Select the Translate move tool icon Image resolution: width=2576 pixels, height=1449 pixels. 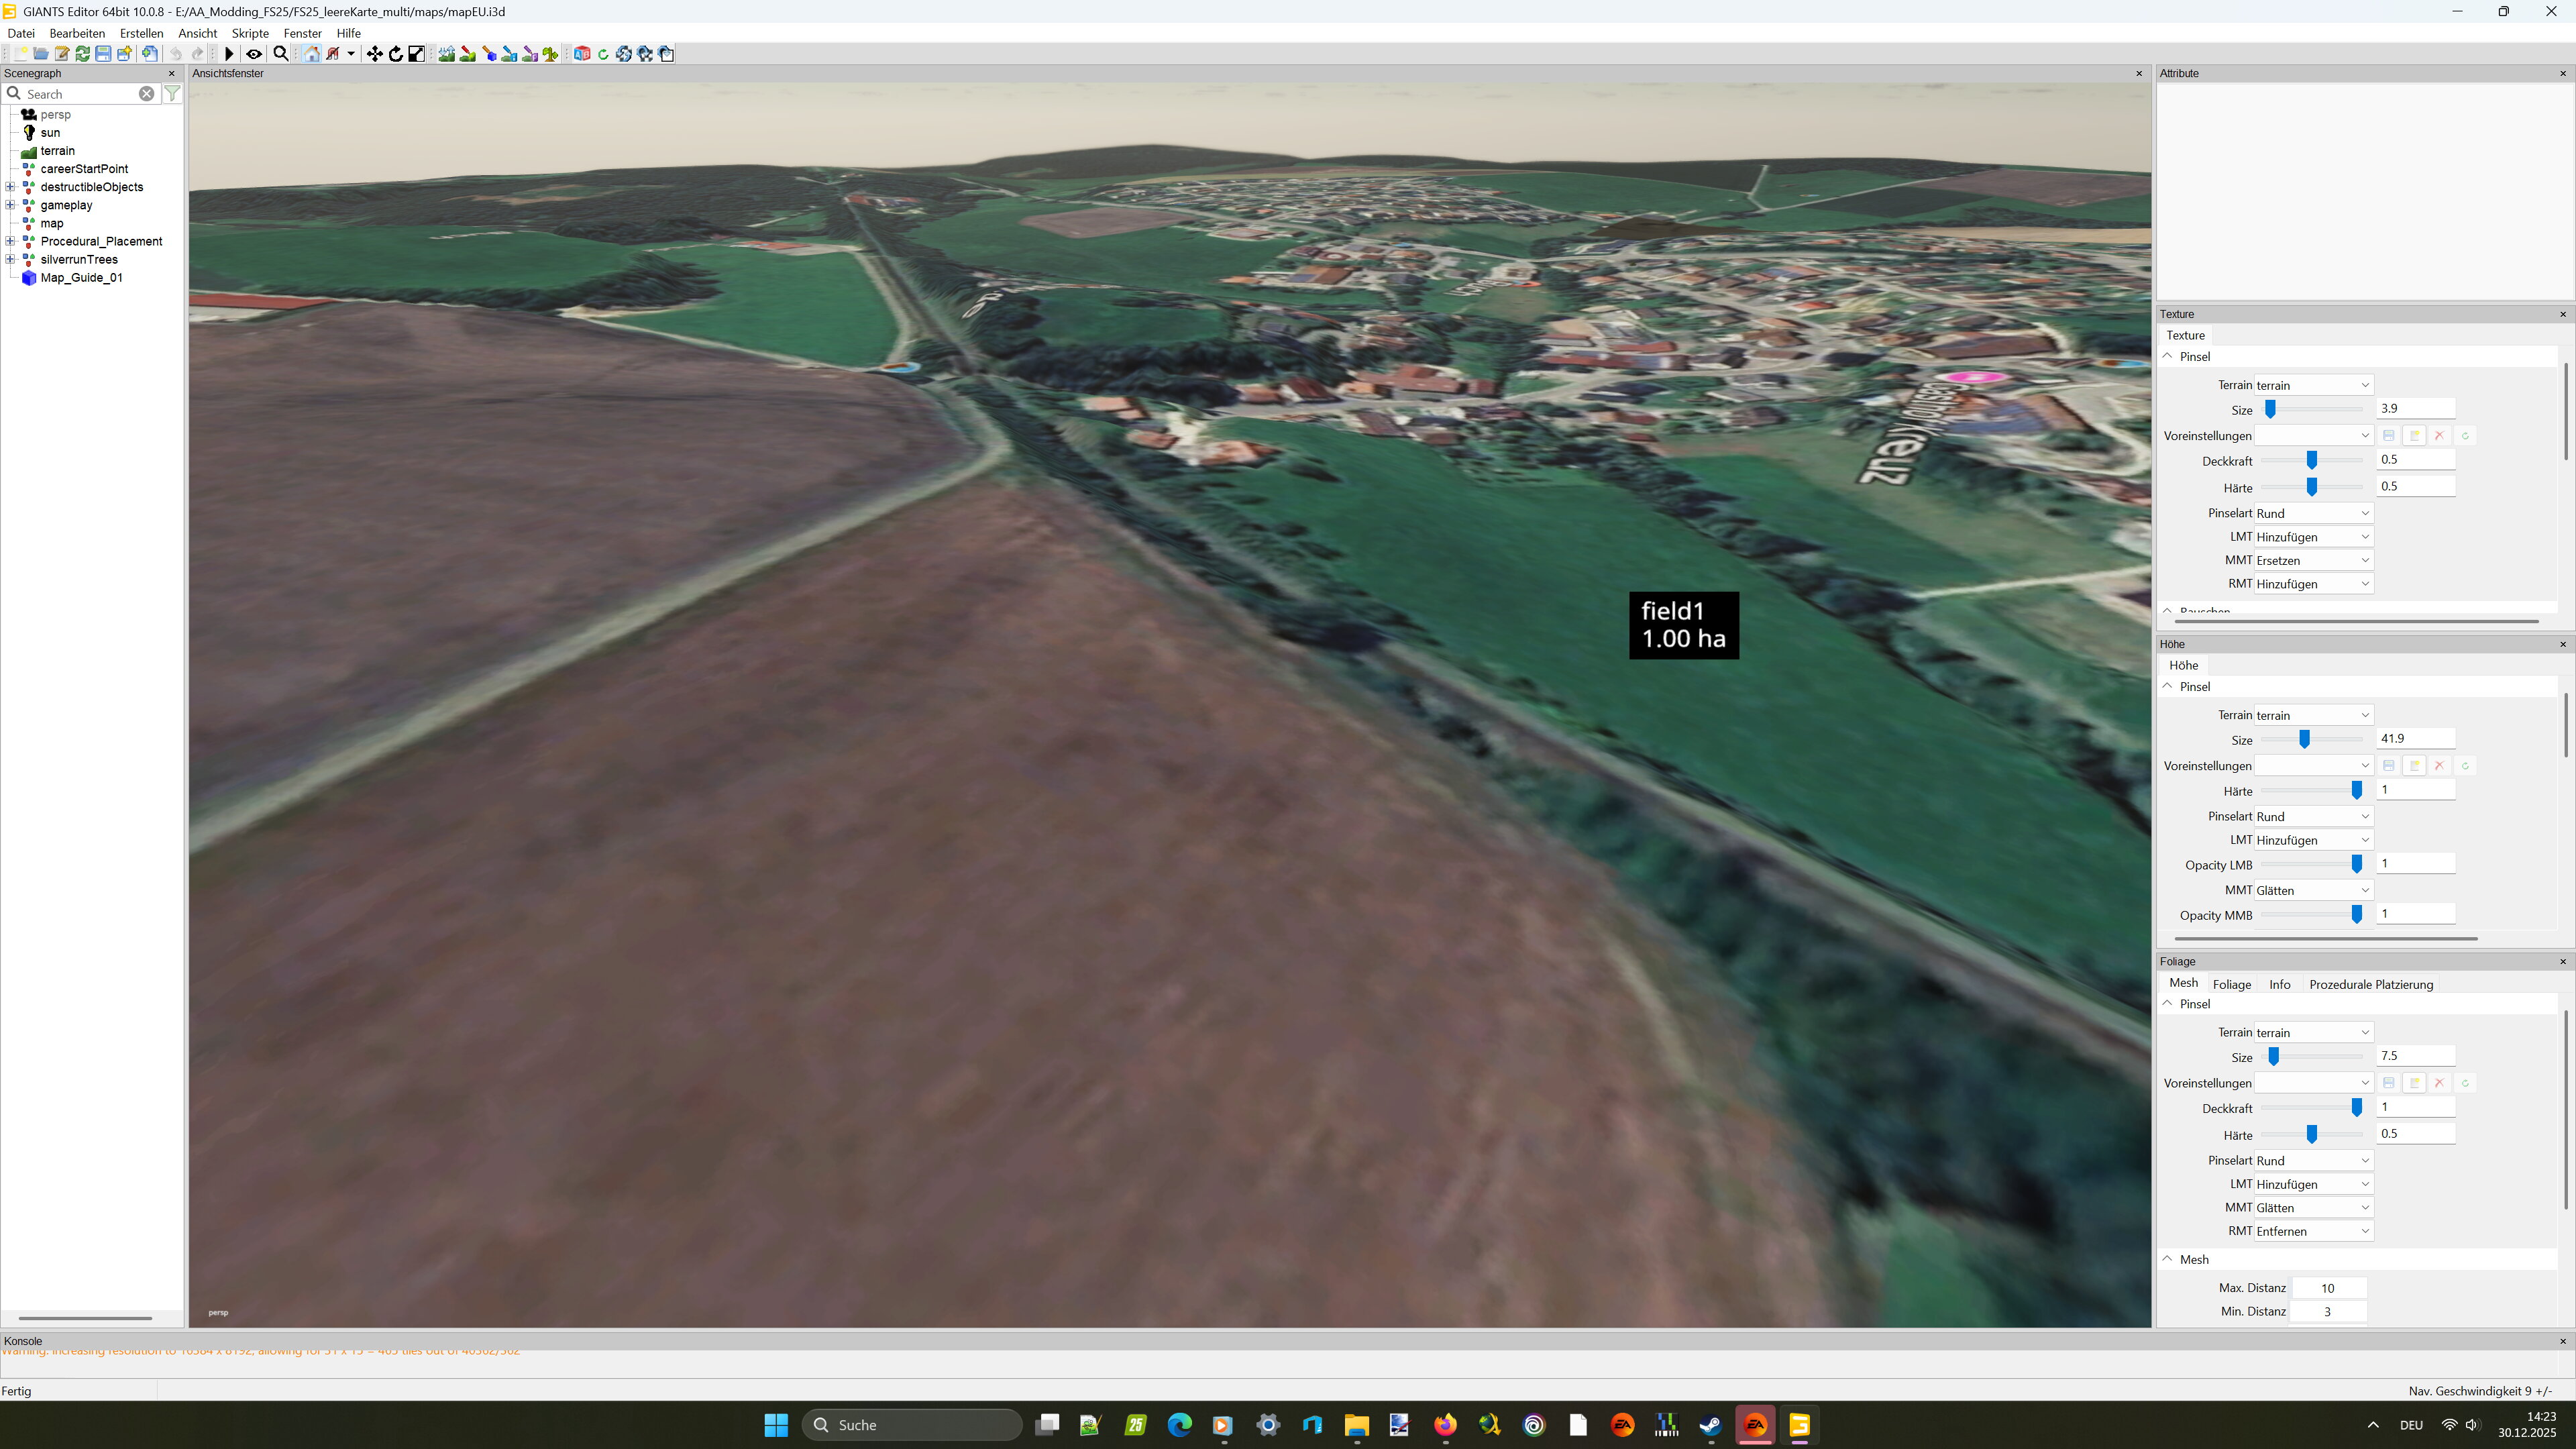click(374, 54)
